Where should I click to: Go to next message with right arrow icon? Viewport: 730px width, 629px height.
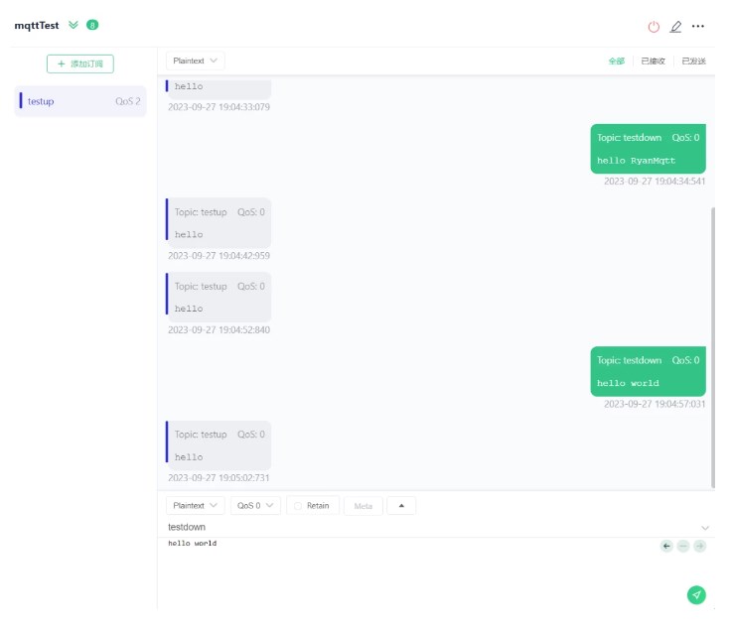pyautogui.click(x=700, y=546)
